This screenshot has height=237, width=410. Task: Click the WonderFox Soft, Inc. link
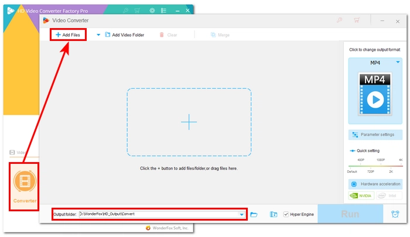click(170, 228)
